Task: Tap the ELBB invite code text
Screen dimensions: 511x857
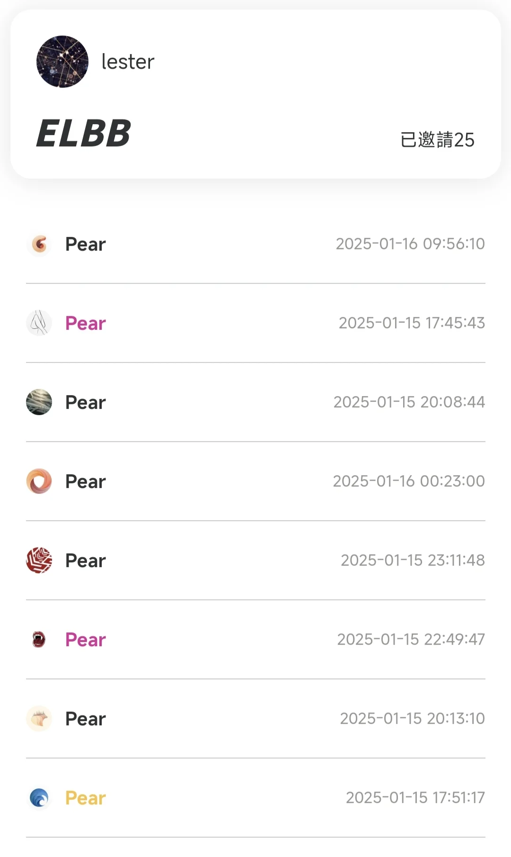Action: 83,134
